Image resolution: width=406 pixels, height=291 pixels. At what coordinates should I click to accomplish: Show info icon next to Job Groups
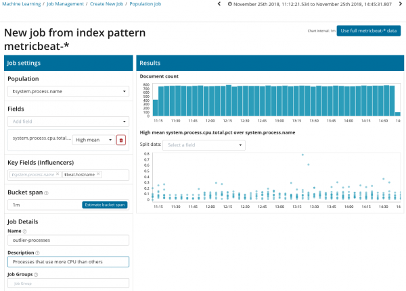tap(35, 274)
